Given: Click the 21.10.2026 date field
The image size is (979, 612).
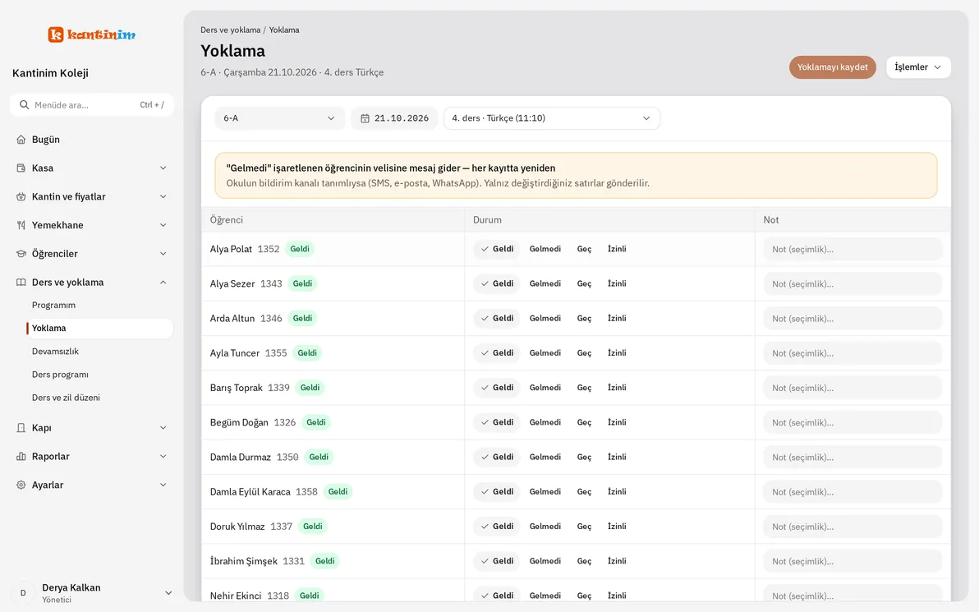Looking at the screenshot, I should click(x=394, y=118).
